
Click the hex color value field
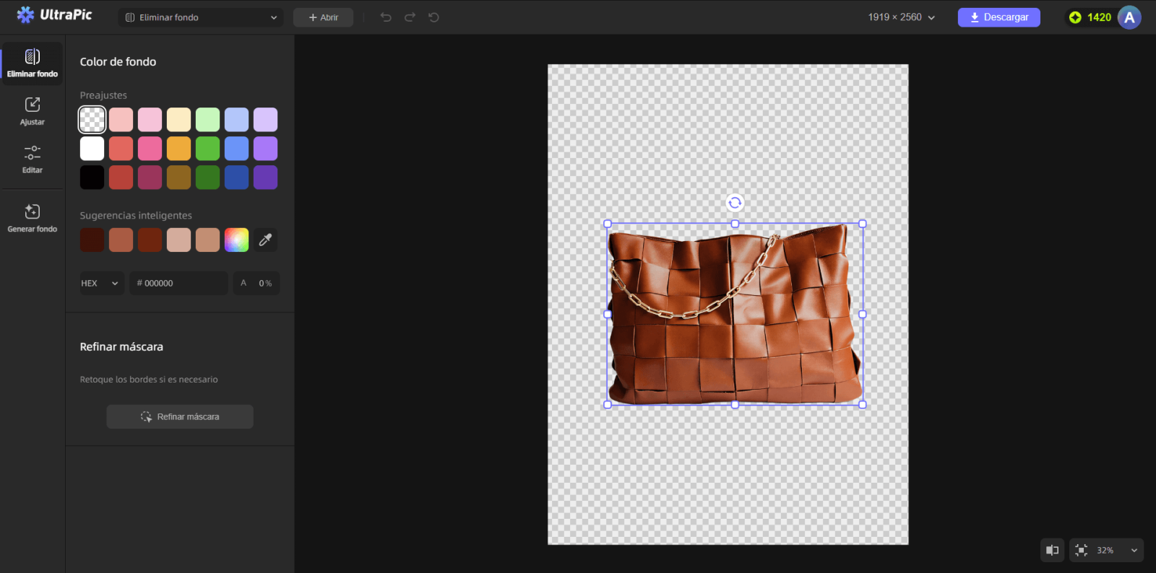(x=178, y=284)
